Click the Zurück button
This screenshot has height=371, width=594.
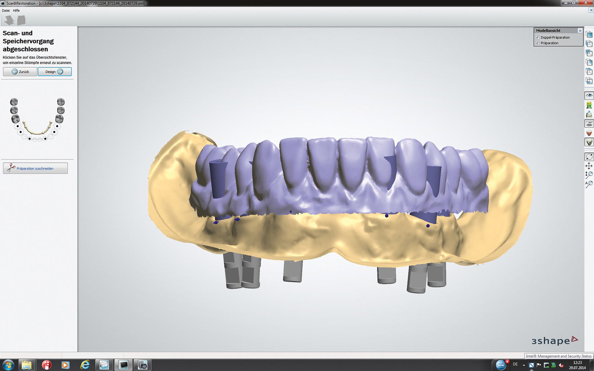click(20, 71)
